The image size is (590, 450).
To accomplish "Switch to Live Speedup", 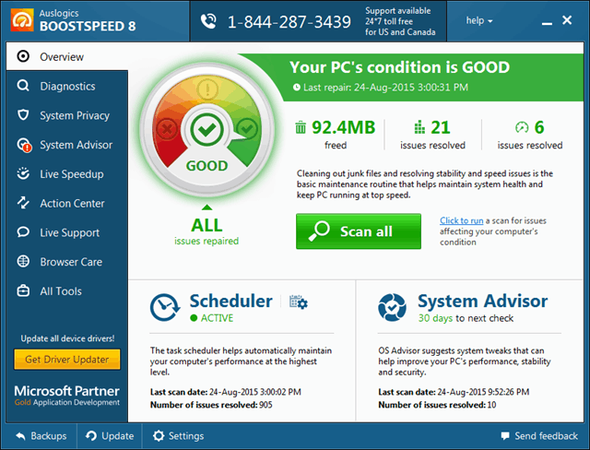I will 67,174.
